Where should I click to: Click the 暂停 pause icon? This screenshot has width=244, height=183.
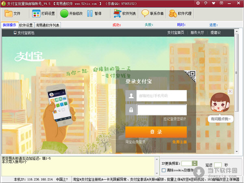(90, 13)
